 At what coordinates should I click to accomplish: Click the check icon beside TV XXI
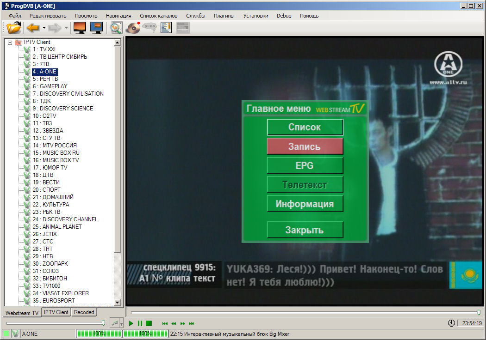(27, 49)
